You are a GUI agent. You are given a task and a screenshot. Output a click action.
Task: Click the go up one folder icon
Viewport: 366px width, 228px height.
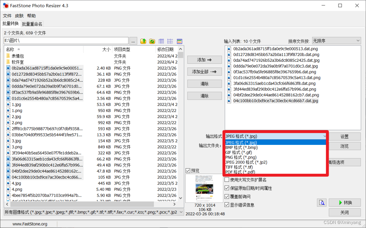[x=143, y=41]
